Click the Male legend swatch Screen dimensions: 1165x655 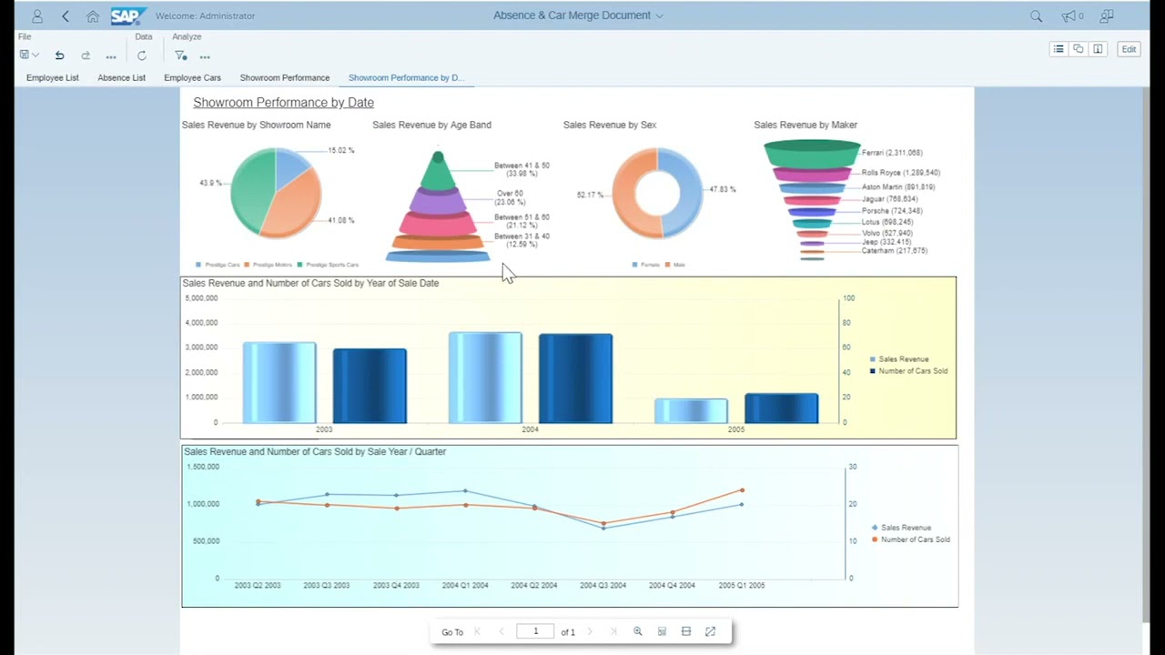tap(668, 265)
